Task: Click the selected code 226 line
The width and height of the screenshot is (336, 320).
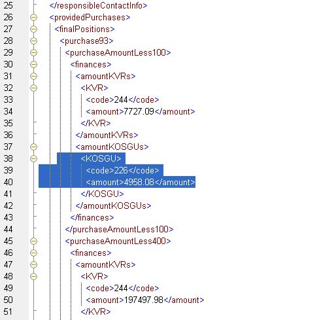Action: (x=122, y=171)
